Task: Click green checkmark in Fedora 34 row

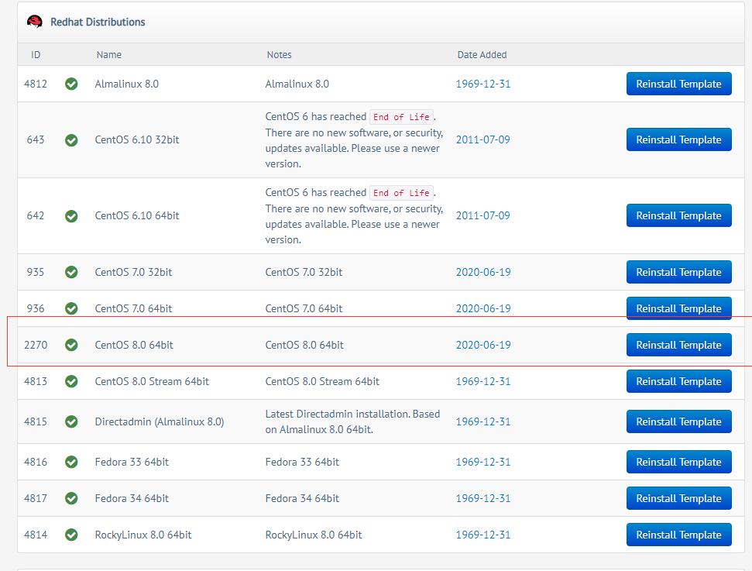Action: coord(71,498)
